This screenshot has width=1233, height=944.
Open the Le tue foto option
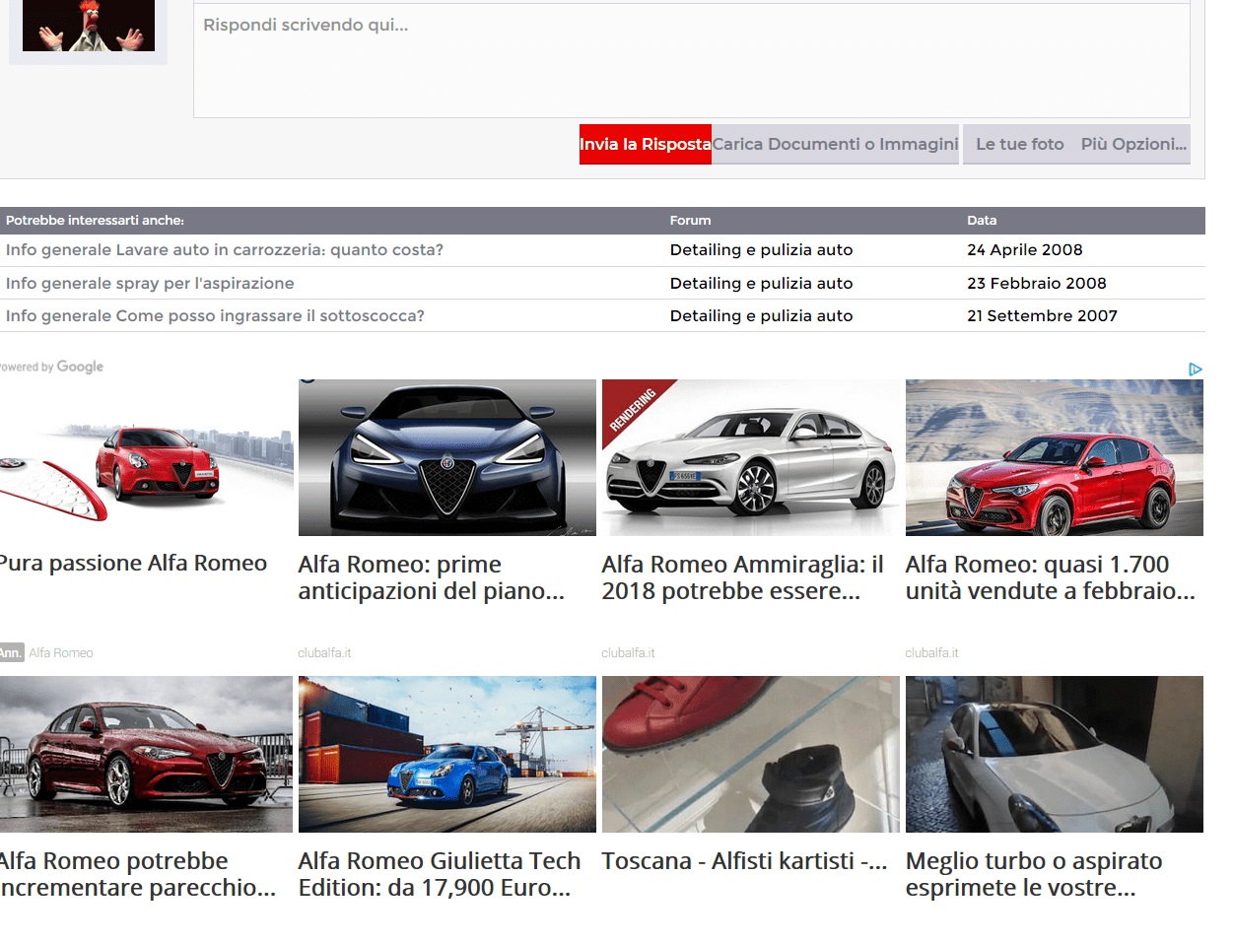pos(1020,144)
